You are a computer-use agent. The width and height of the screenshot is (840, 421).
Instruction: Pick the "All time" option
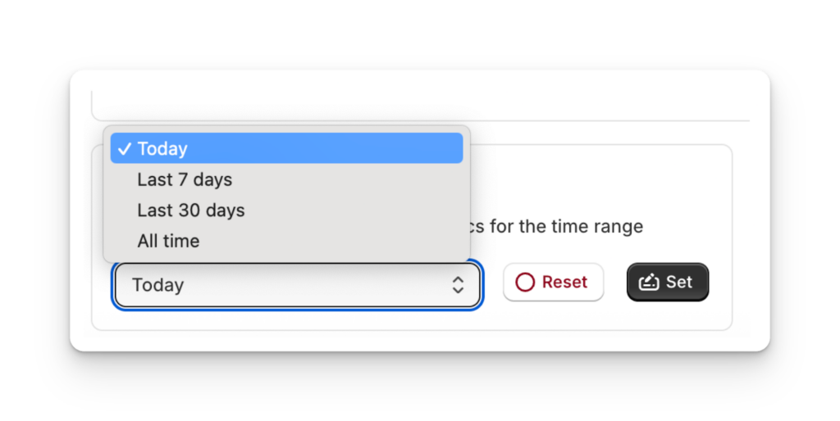168,242
